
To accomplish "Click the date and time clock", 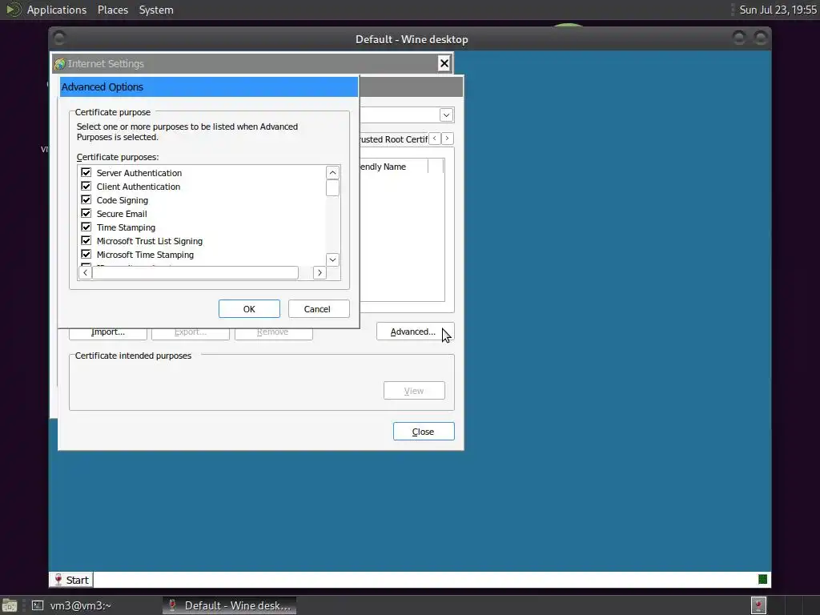I will coord(778,10).
